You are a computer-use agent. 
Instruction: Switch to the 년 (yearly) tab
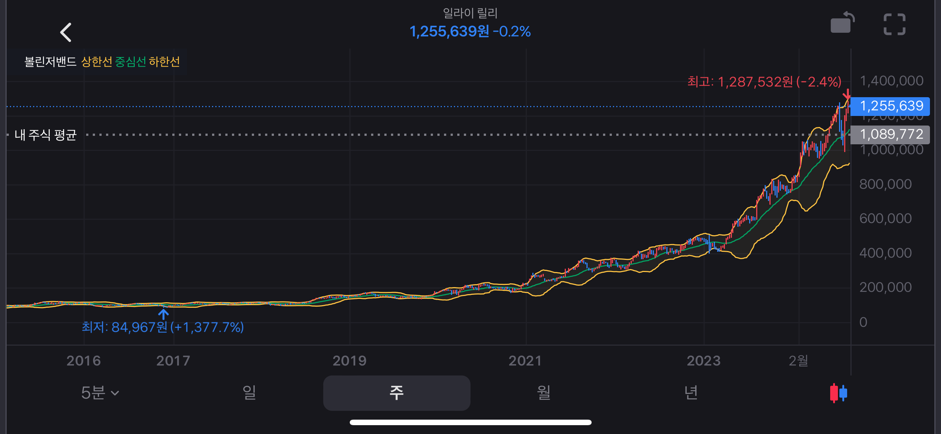pos(691,393)
